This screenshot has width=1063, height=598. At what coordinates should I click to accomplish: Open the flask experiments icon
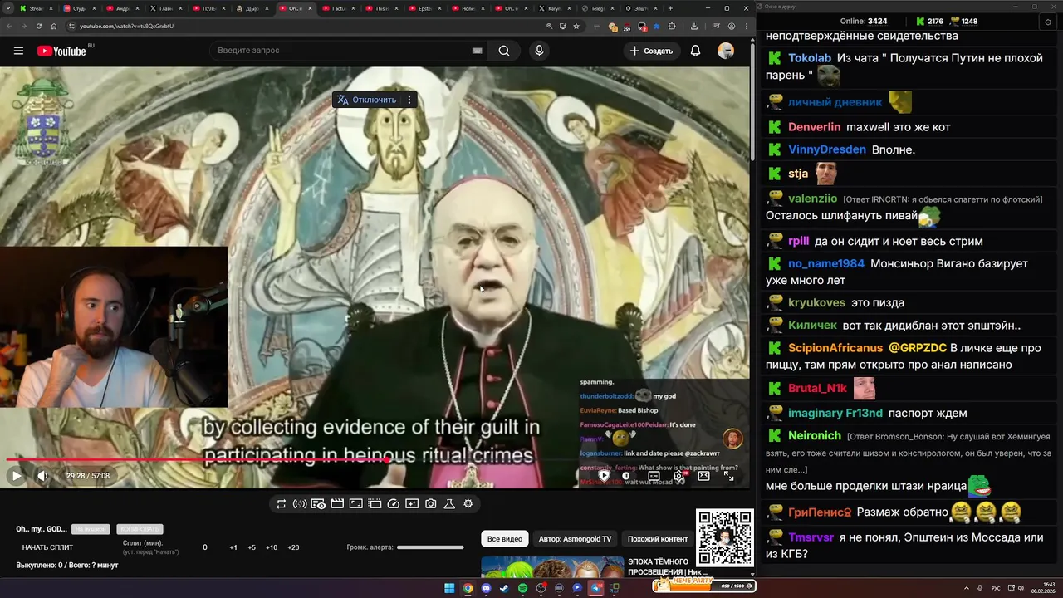coord(449,503)
